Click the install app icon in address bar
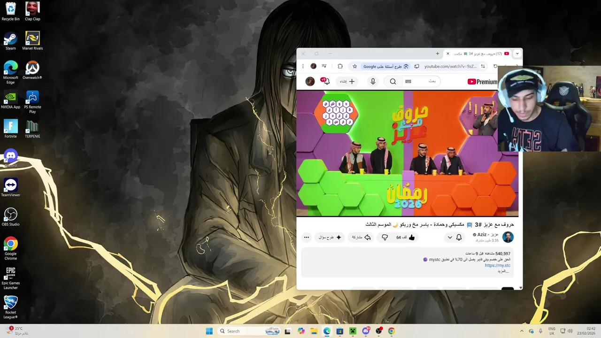Image resolution: width=601 pixels, height=338 pixels. point(416,66)
